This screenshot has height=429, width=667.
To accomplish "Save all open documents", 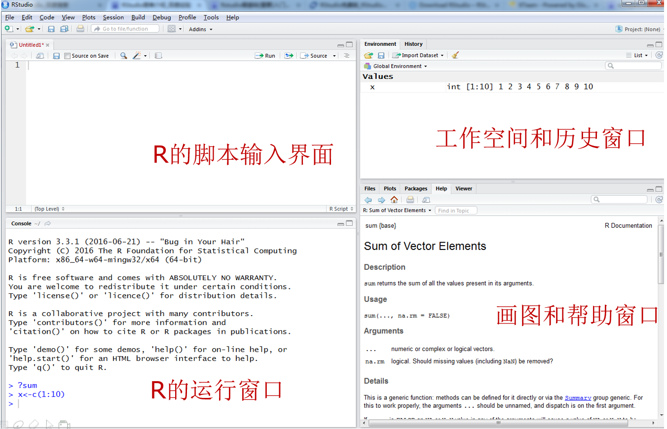I will pyautogui.click(x=64, y=29).
